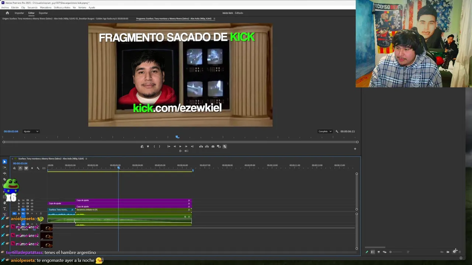The image size is (472, 265).
Task: Step back one frame in Program monitor
Action: pyautogui.click(x=175, y=146)
